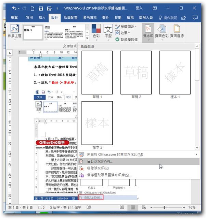
Task: Click the Share icon in the ribbon
Action: tap(184, 18)
